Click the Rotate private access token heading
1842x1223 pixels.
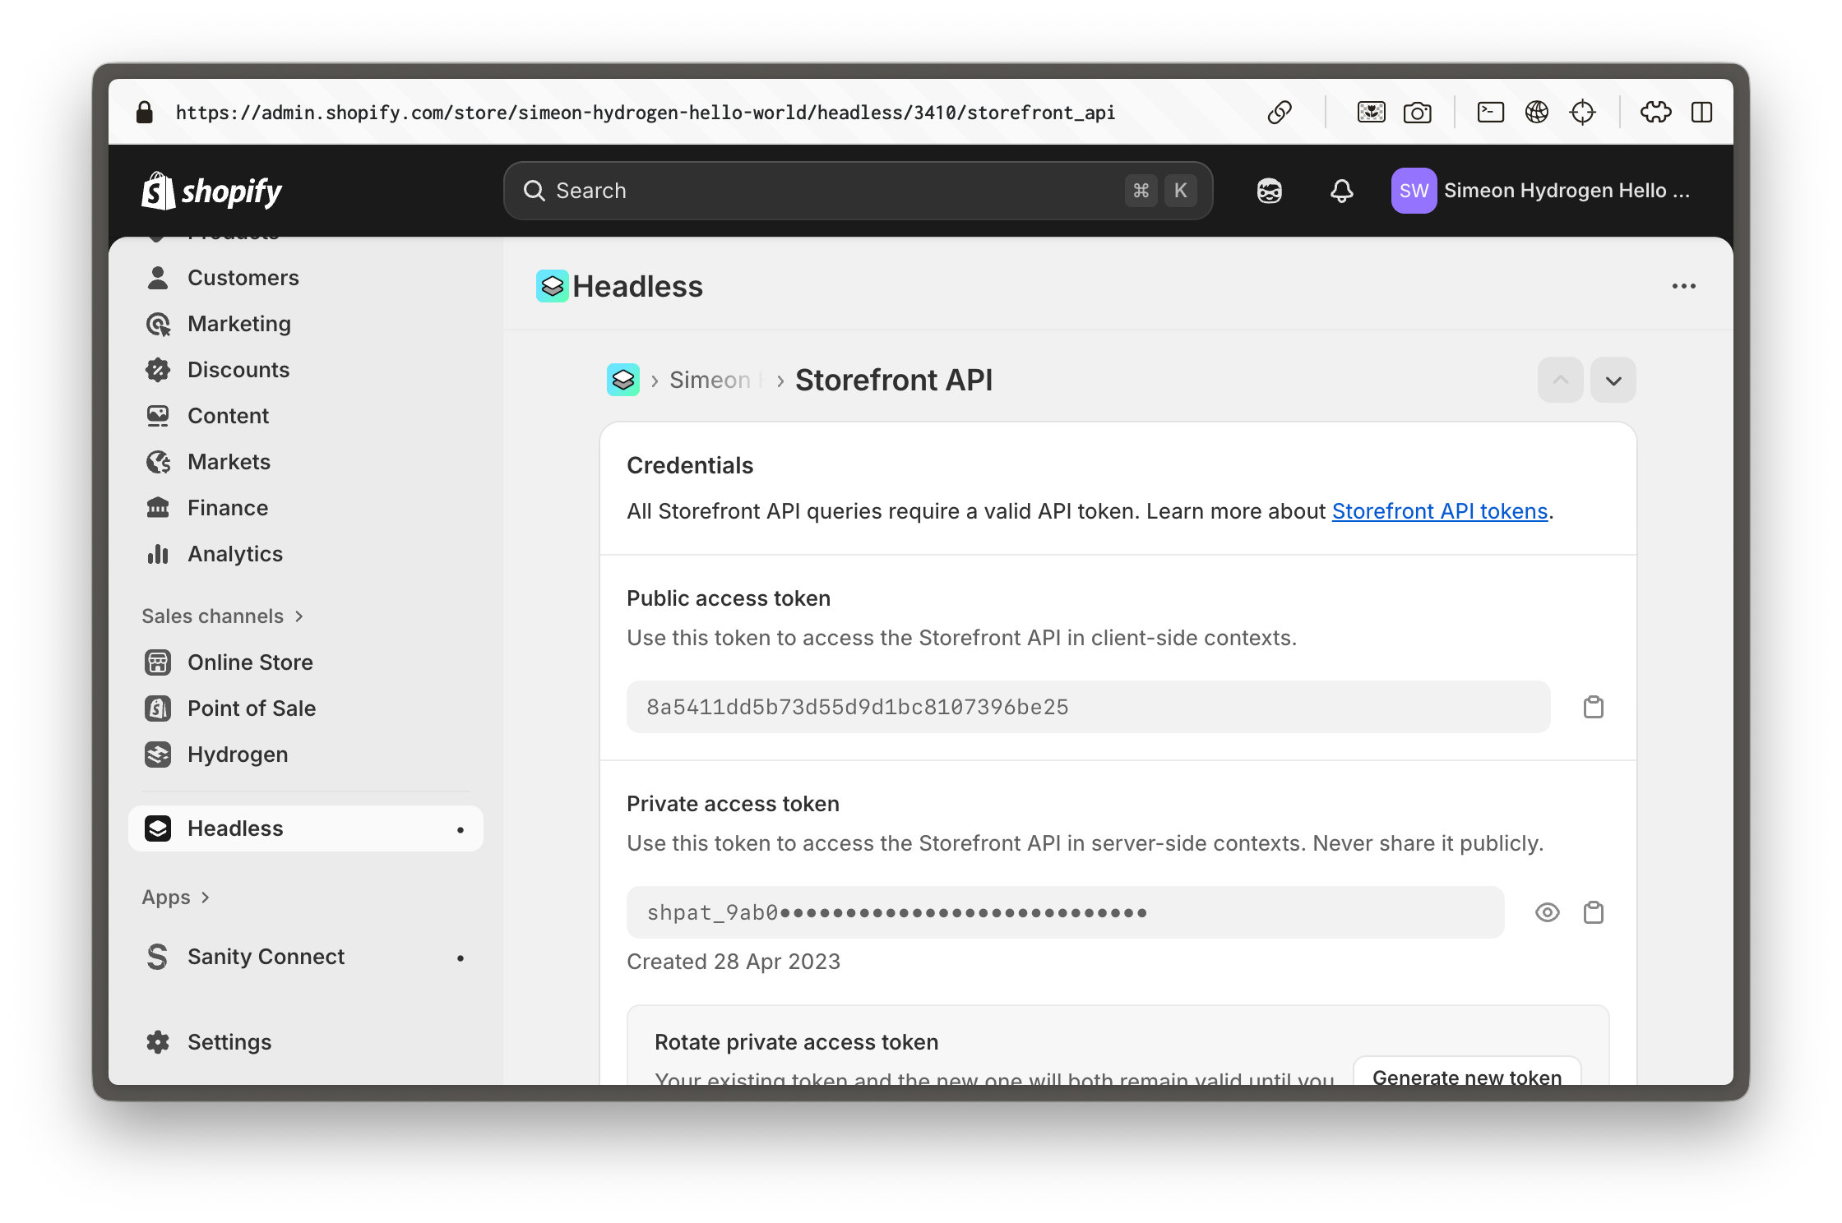(796, 1042)
